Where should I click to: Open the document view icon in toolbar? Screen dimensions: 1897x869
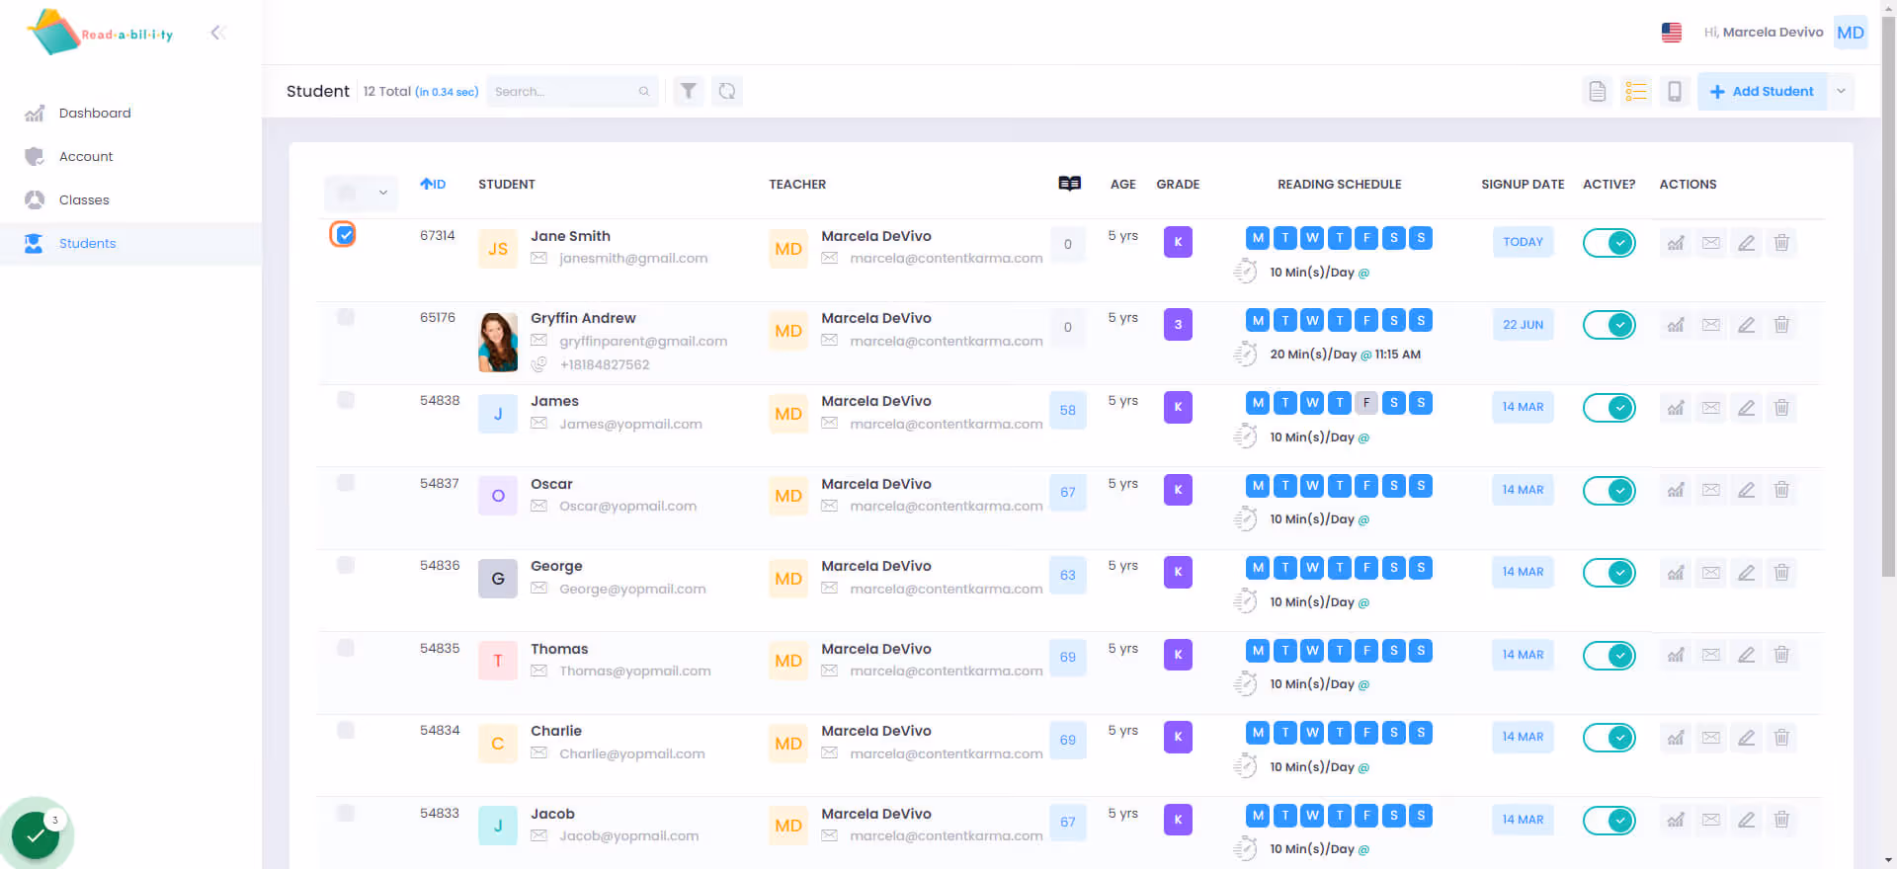point(1597,91)
